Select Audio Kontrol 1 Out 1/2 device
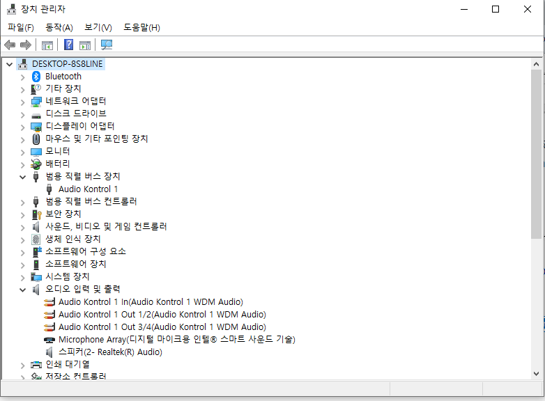Image resolution: width=545 pixels, height=401 pixels. point(162,315)
